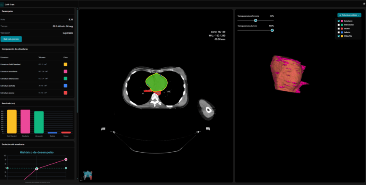Image resolution: width=366 pixels, height=185 pixels.
Task: Click the orientation figure icon in CT viewer
Action: (x=88, y=176)
